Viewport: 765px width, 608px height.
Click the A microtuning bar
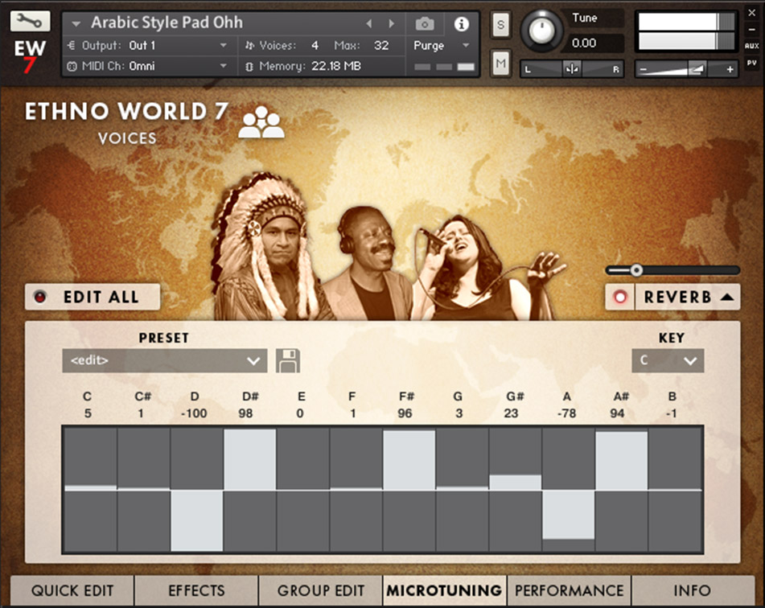(569, 490)
